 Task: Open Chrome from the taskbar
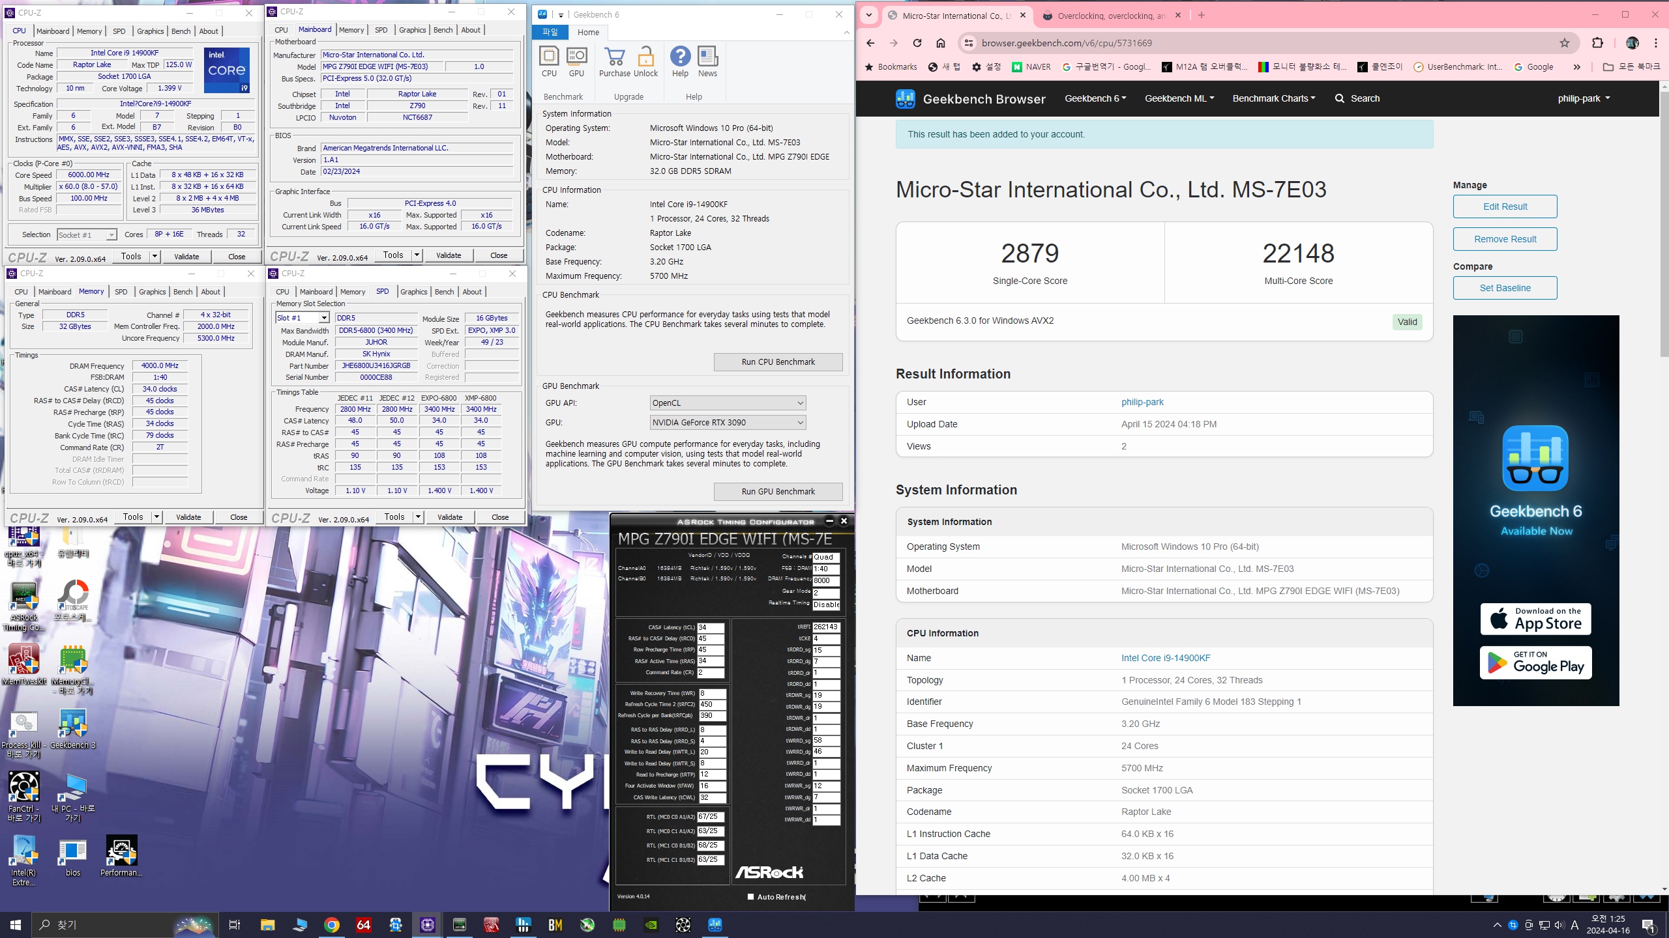click(x=332, y=925)
